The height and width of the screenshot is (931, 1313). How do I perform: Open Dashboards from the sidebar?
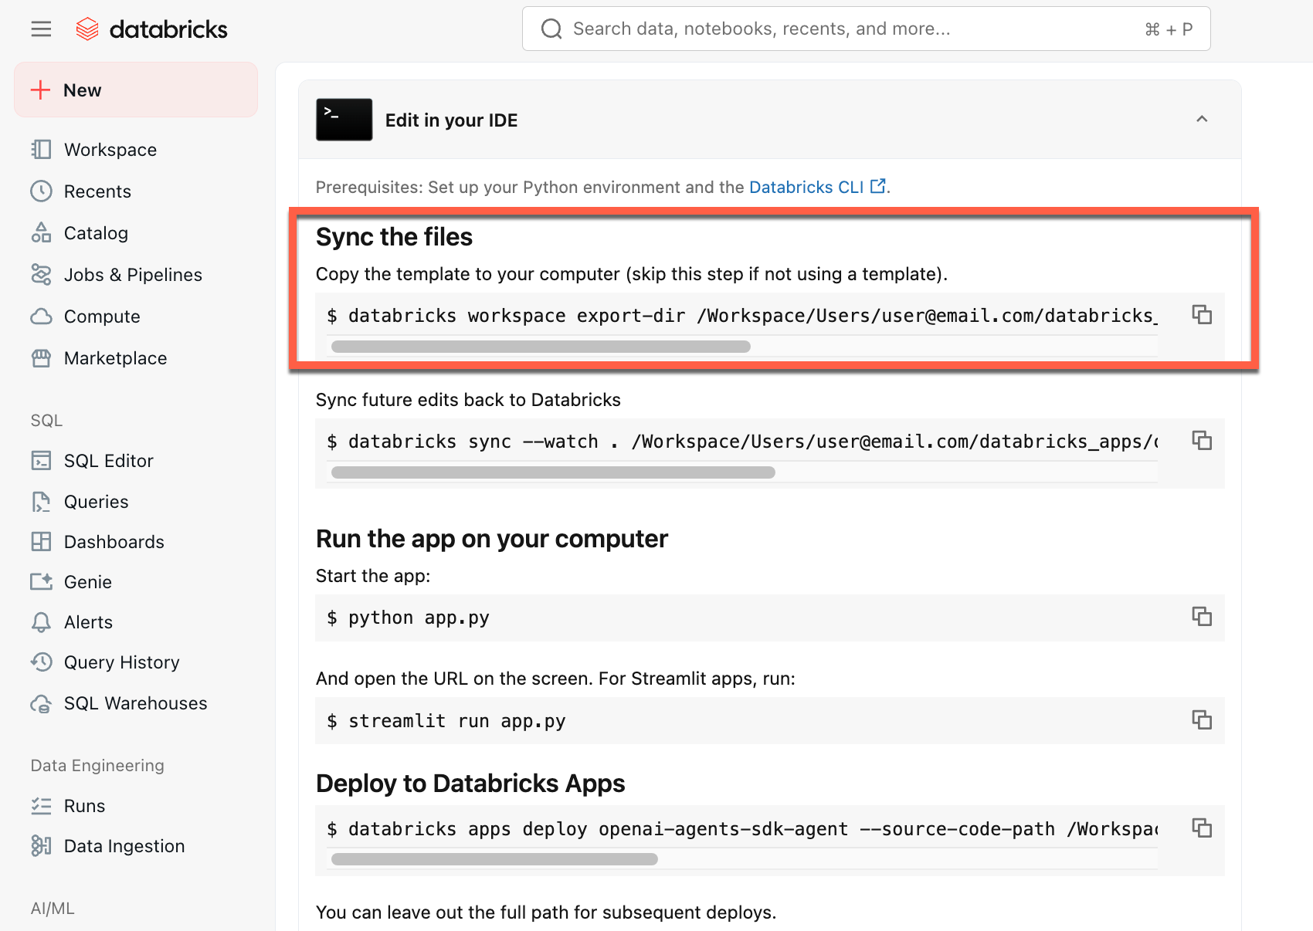[114, 541]
